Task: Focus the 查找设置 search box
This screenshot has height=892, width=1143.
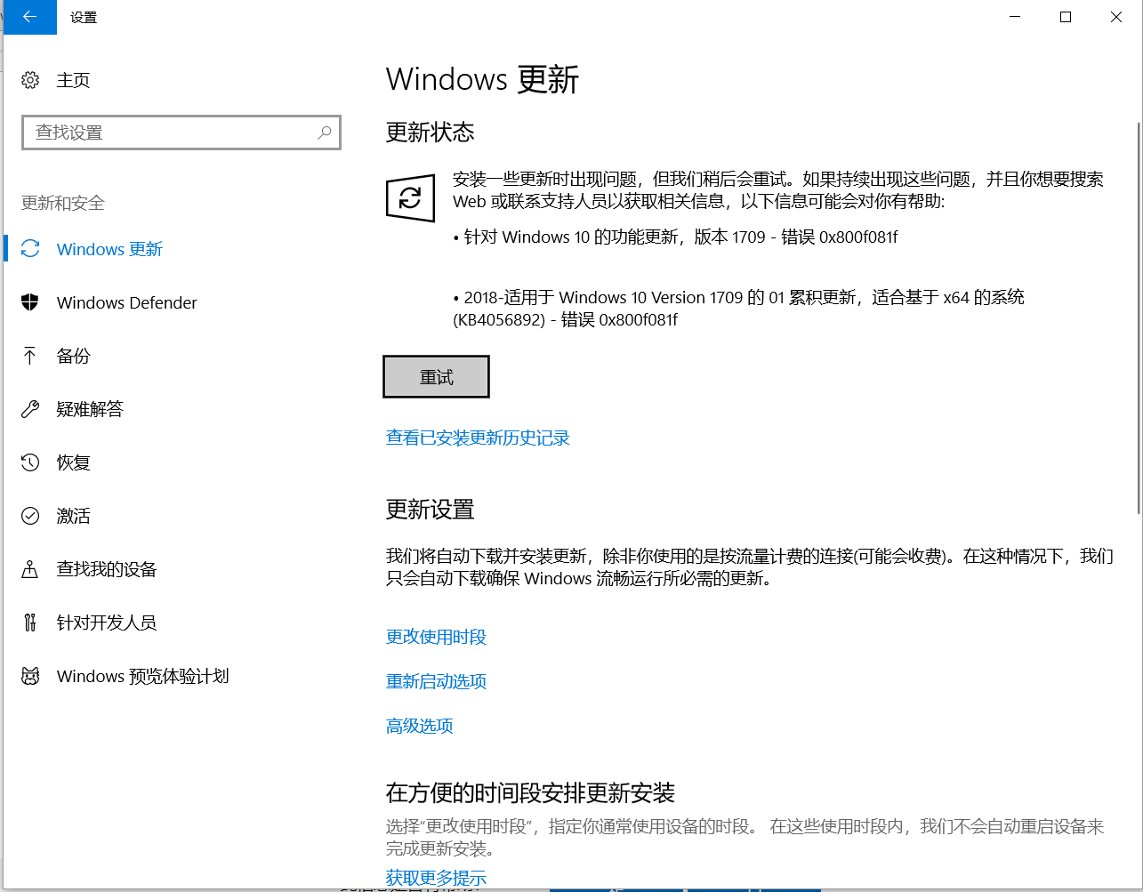Action: pos(181,133)
